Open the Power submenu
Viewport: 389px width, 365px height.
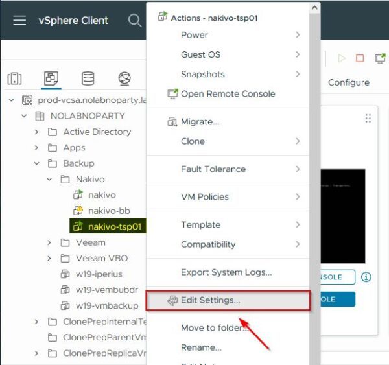coord(228,35)
